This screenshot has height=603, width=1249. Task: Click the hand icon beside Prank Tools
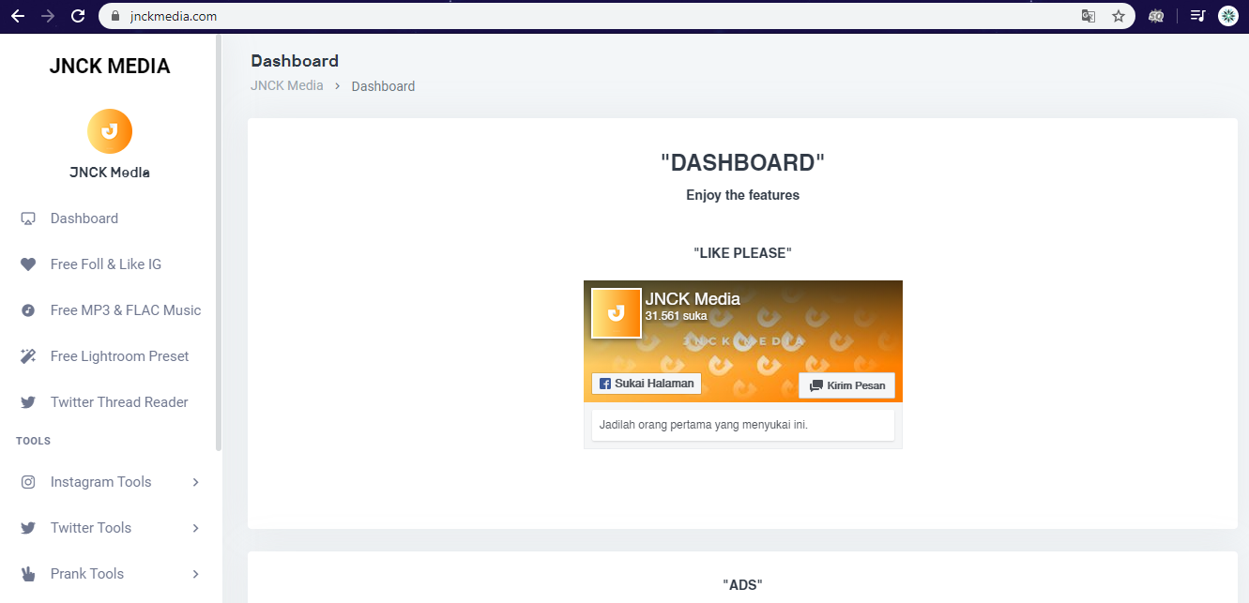click(28, 574)
